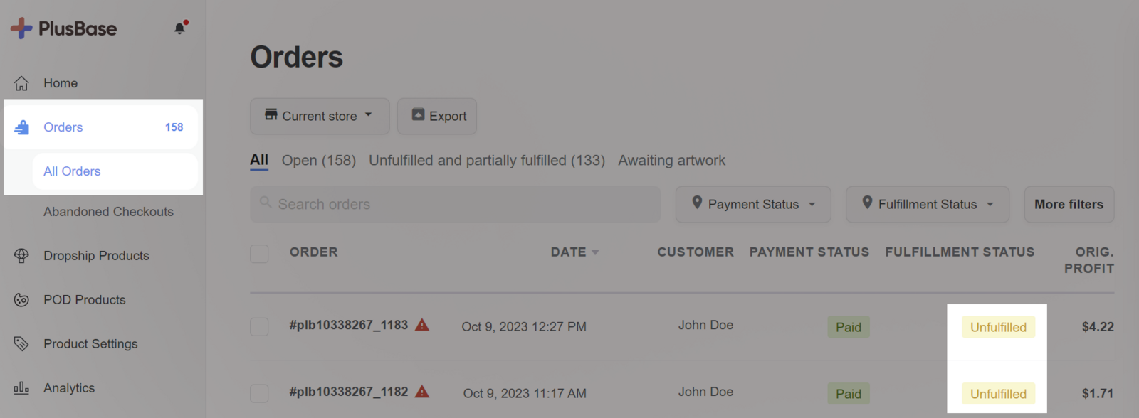This screenshot has height=418, width=1139.
Task: Open the Current store dropdown
Action: tap(319, 116)
